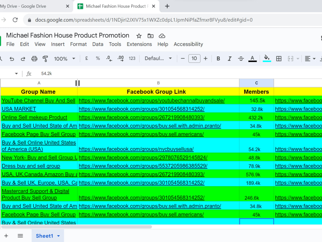Select the Members header cell
Screen dimensions: 322x242
(x=257, y=92)
